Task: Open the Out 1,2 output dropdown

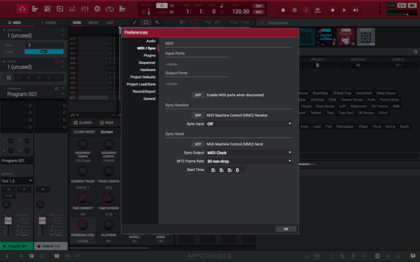Action: pos(17,181)
